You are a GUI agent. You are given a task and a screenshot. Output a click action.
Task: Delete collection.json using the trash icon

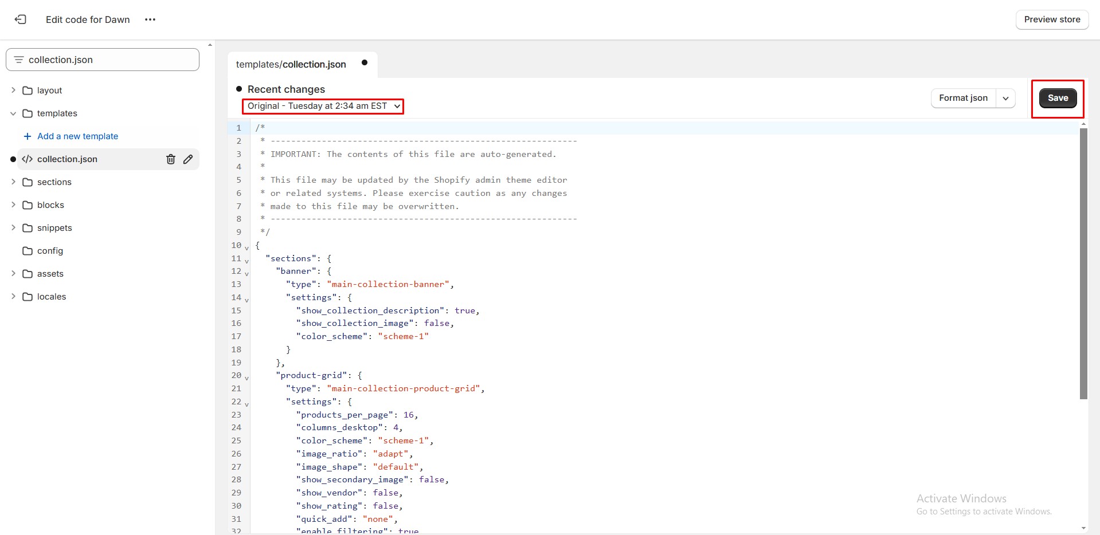point(171,159)
